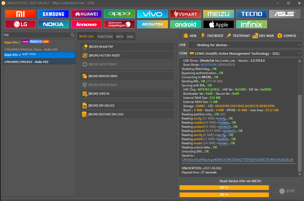Run [BROM] FACTORY RESET
Screen dimensions: 304x201
(x=127, y=55)
